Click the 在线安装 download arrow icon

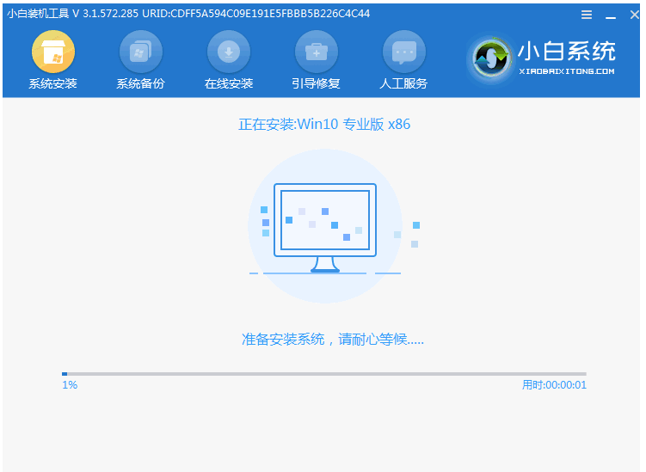pos(229,52)
